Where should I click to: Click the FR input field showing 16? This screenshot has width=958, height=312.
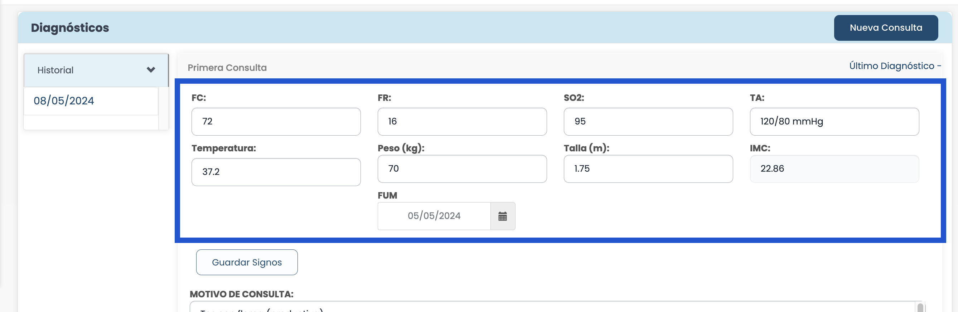[462, 121]
